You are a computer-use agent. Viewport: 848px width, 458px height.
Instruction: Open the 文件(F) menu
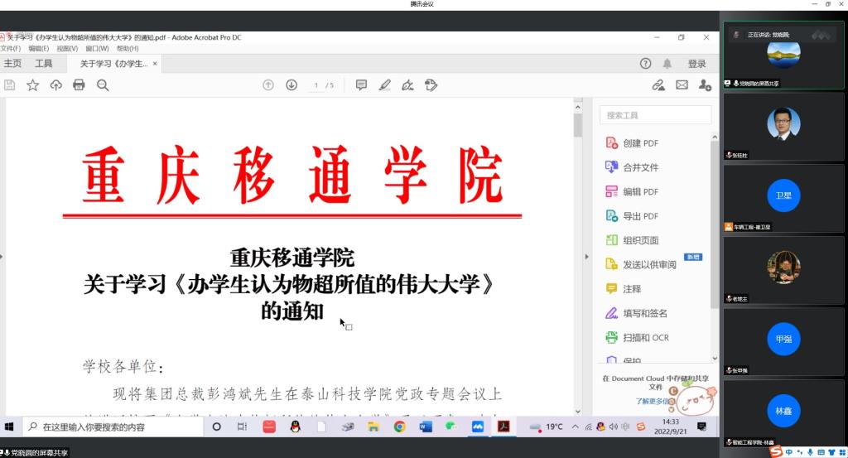pyautogui.click(x=10, y=49)
